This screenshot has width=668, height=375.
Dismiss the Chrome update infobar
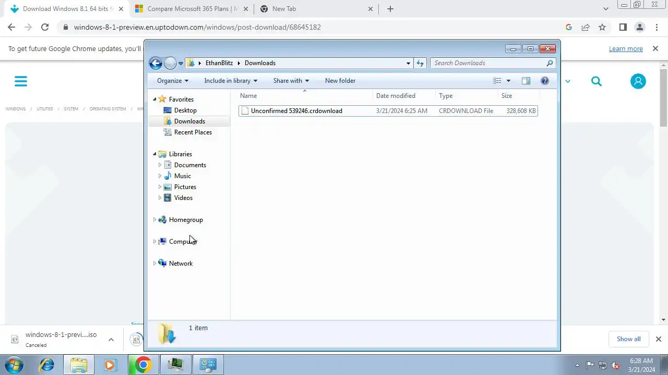click(655, 48)
